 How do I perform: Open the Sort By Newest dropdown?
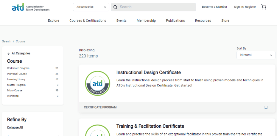256,55
